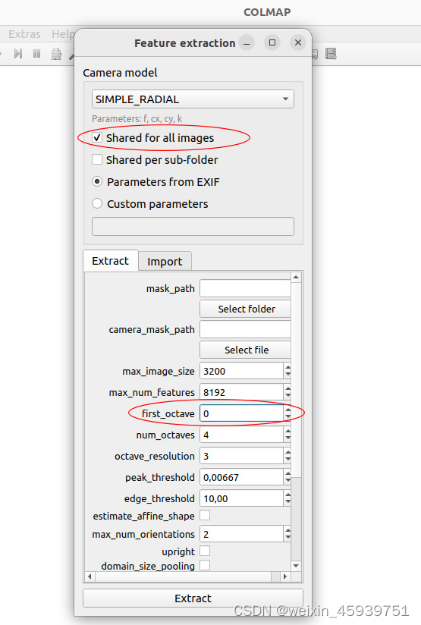Check the estimate_affine_shape option

click(205, 515)
